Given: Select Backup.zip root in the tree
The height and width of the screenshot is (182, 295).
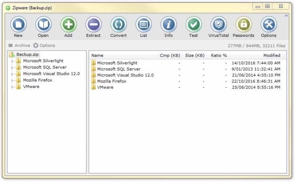Looking at the screenshot, I should (25, 54).
